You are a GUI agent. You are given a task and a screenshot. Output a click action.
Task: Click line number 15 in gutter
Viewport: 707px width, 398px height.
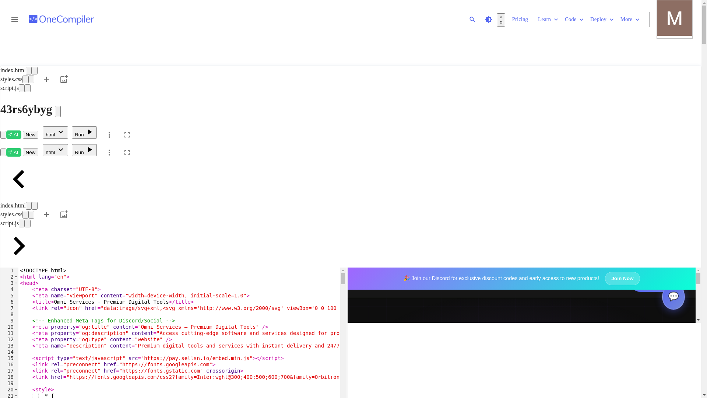click(10, 358)
